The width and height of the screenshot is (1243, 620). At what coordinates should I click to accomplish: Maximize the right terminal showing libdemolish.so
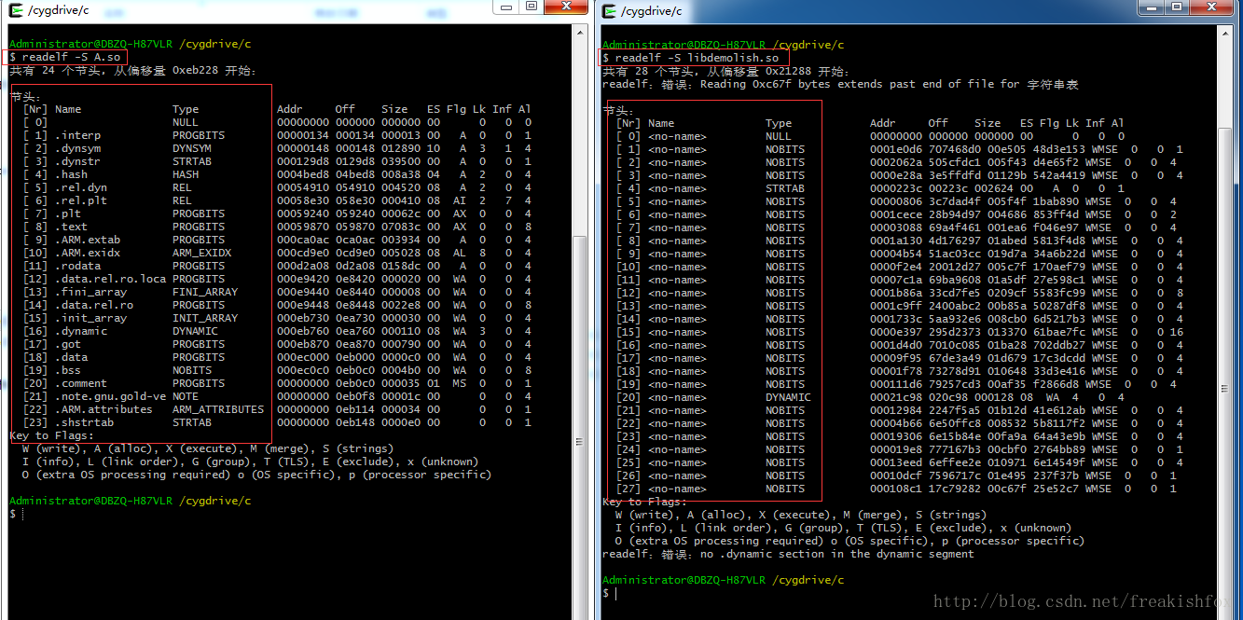(1179, 7)
